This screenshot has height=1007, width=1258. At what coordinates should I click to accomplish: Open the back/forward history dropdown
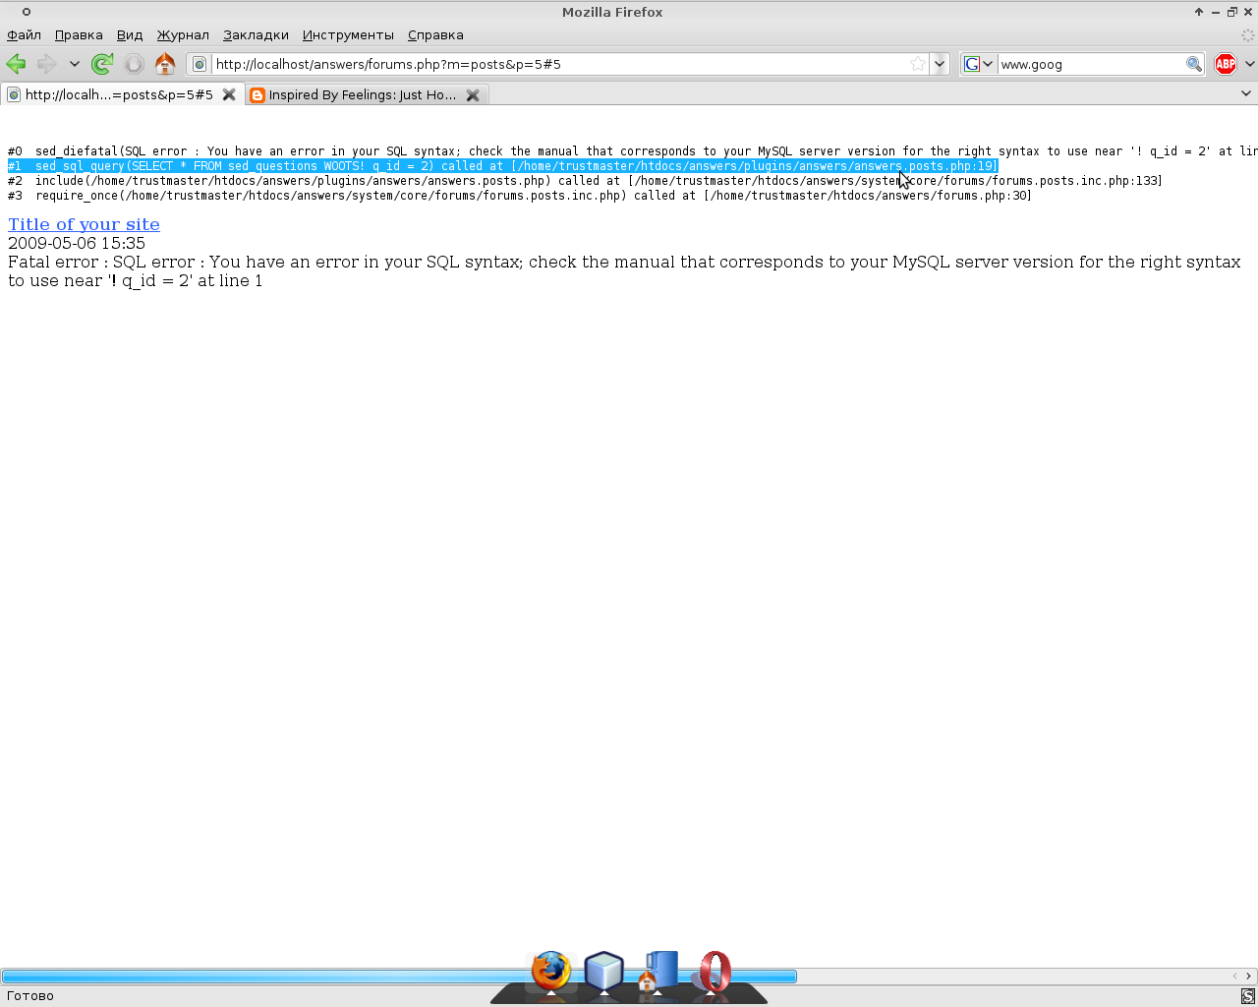click(74, 64)
